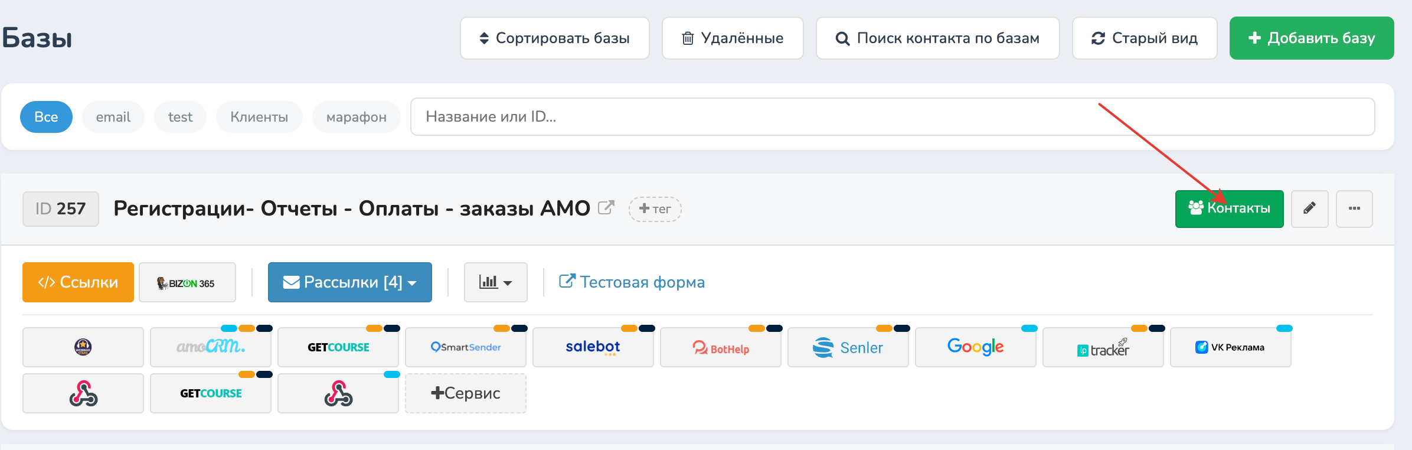Open the Сортировать базы sorting control

coord(554,38)
